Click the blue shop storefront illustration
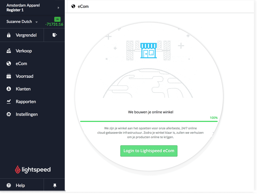The height and width of the screenshot is (194, 257). (x=148, y=51)
